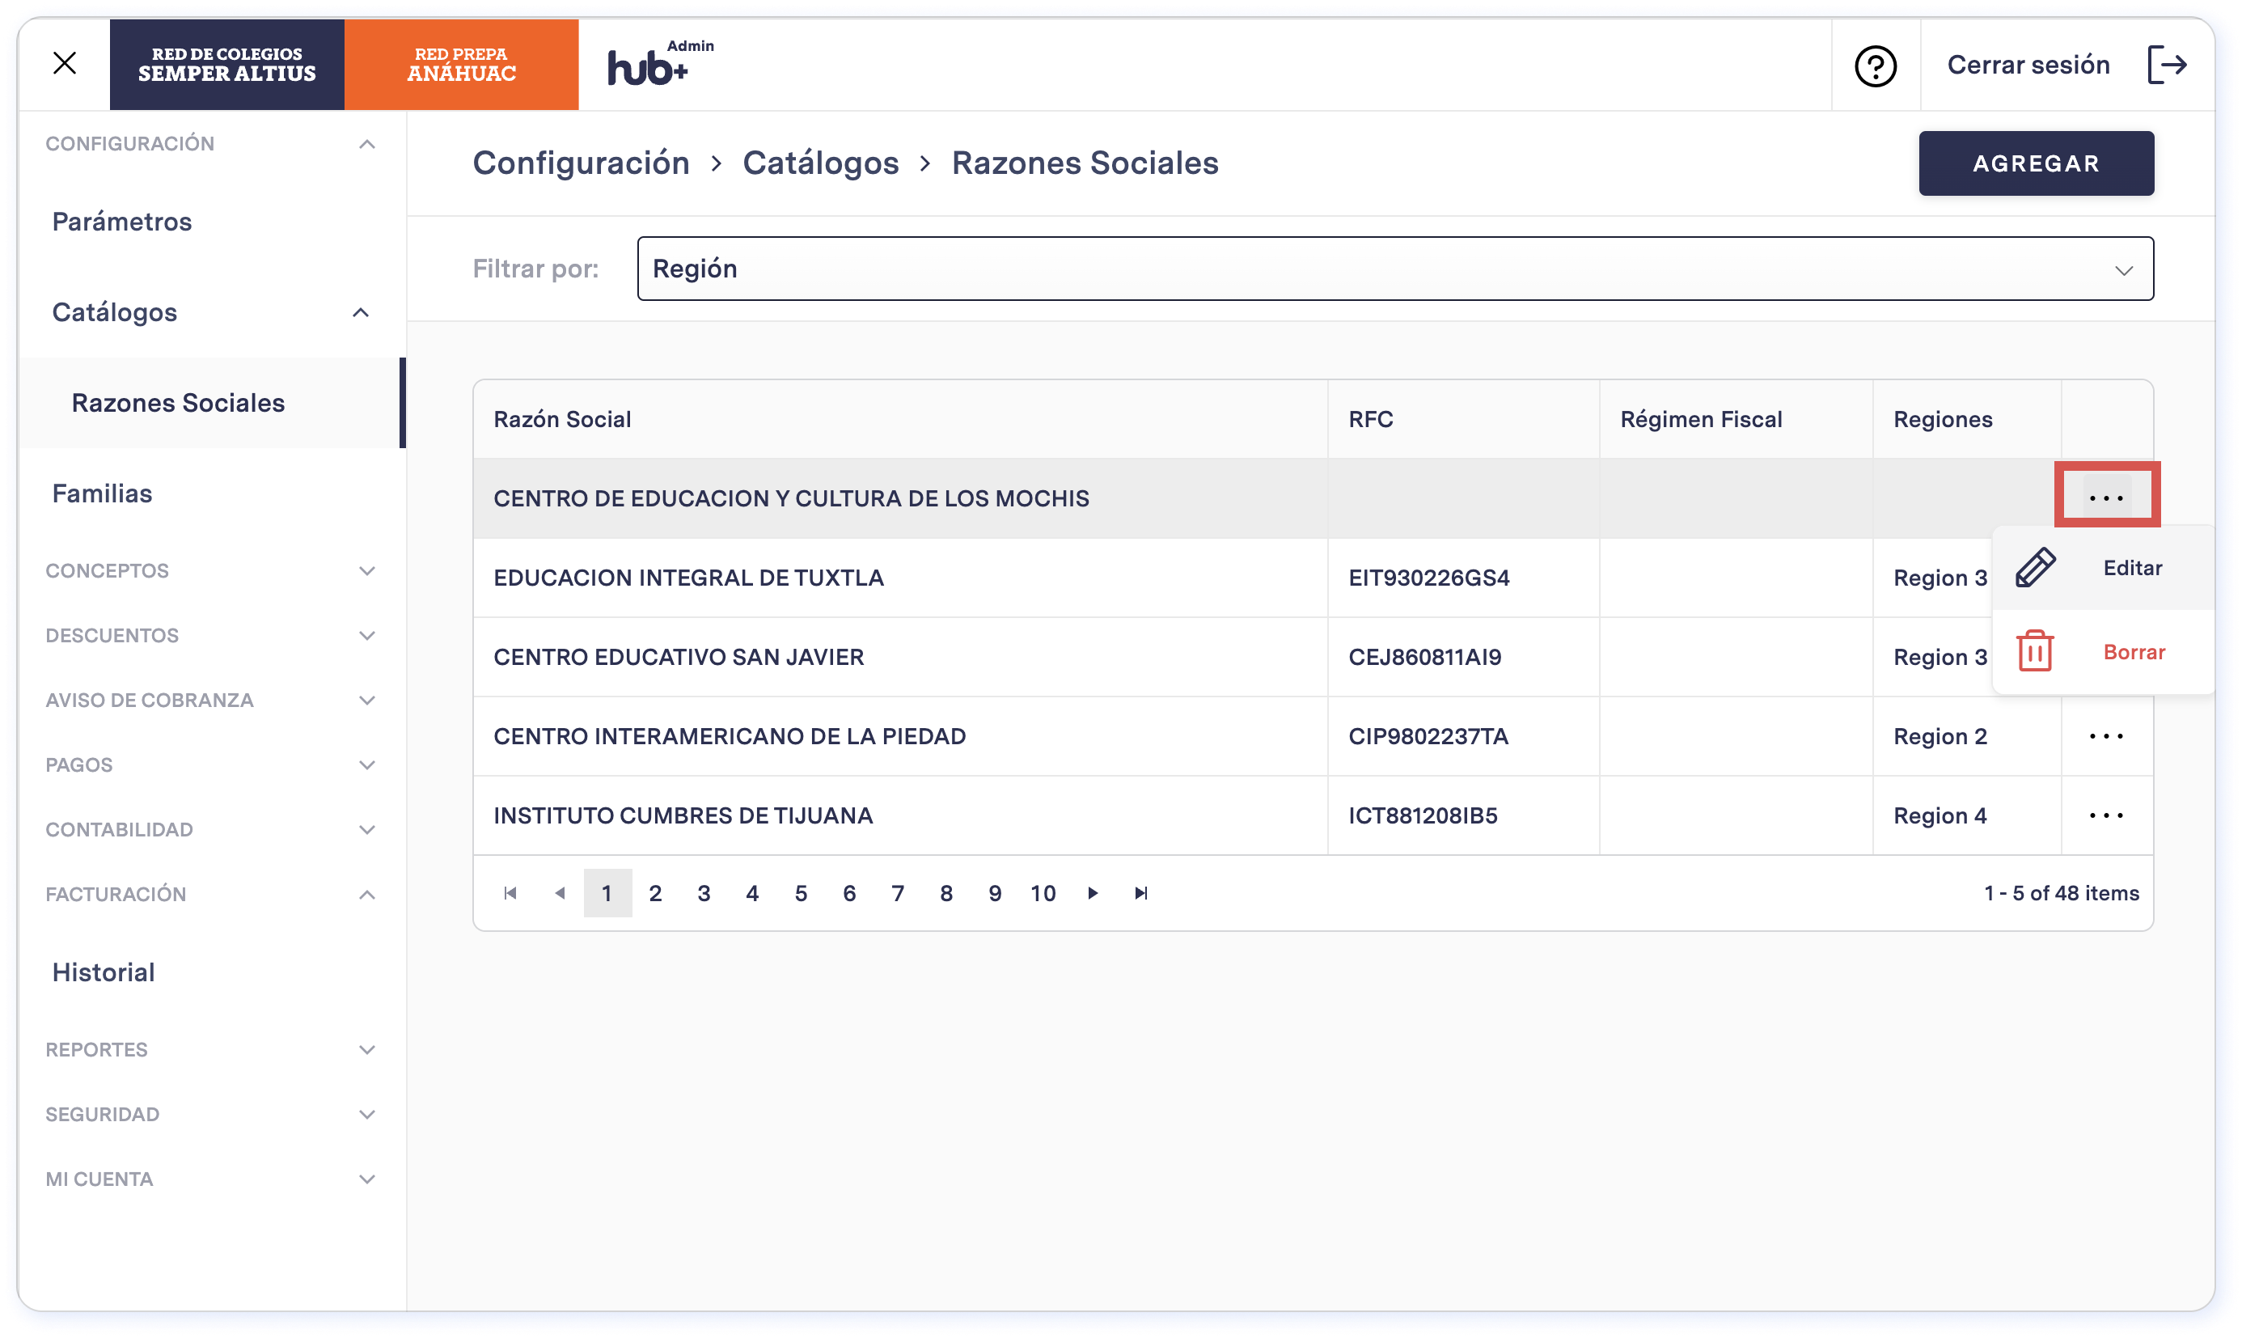
Task: Click Catálogos in the breadcrumb
Action: (x=820, y=163)
